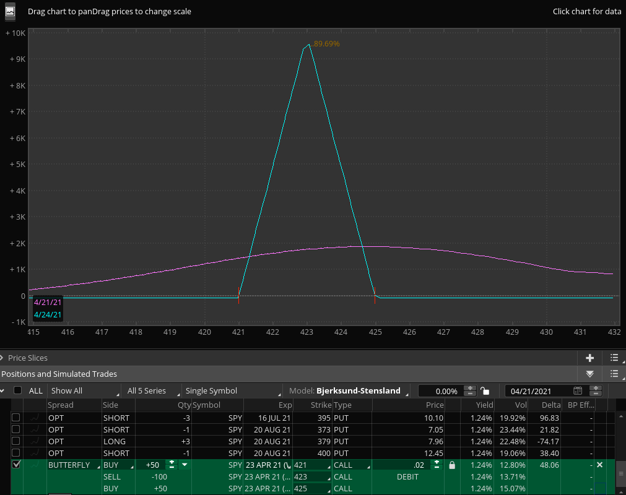Open Positions and Simulated Trades list menu
The image size is (626, 495).
click(x=614, y=374)
